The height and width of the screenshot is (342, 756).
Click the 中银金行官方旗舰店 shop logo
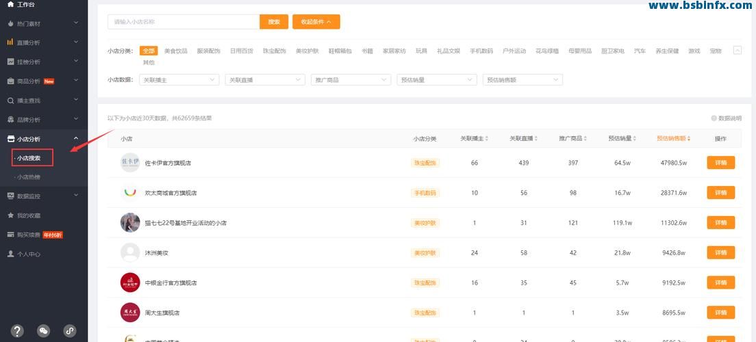129,282
